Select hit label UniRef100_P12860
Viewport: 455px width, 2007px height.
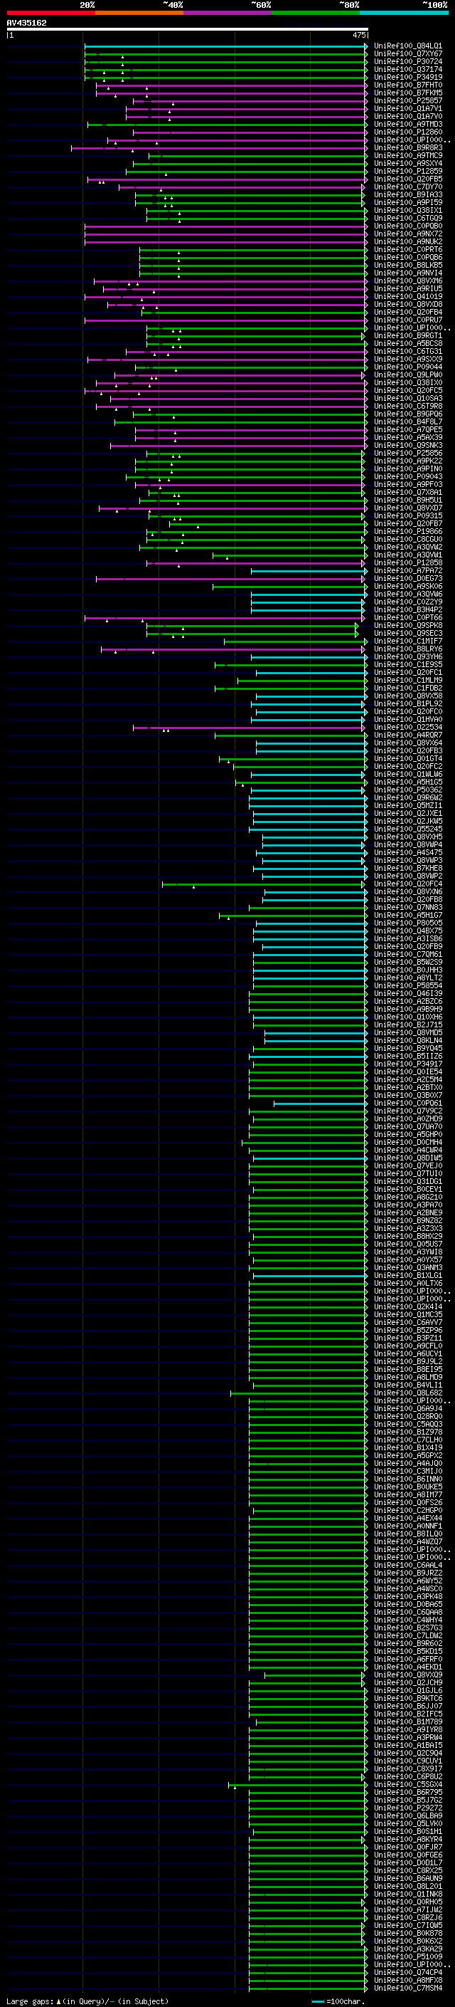[407, 132]
